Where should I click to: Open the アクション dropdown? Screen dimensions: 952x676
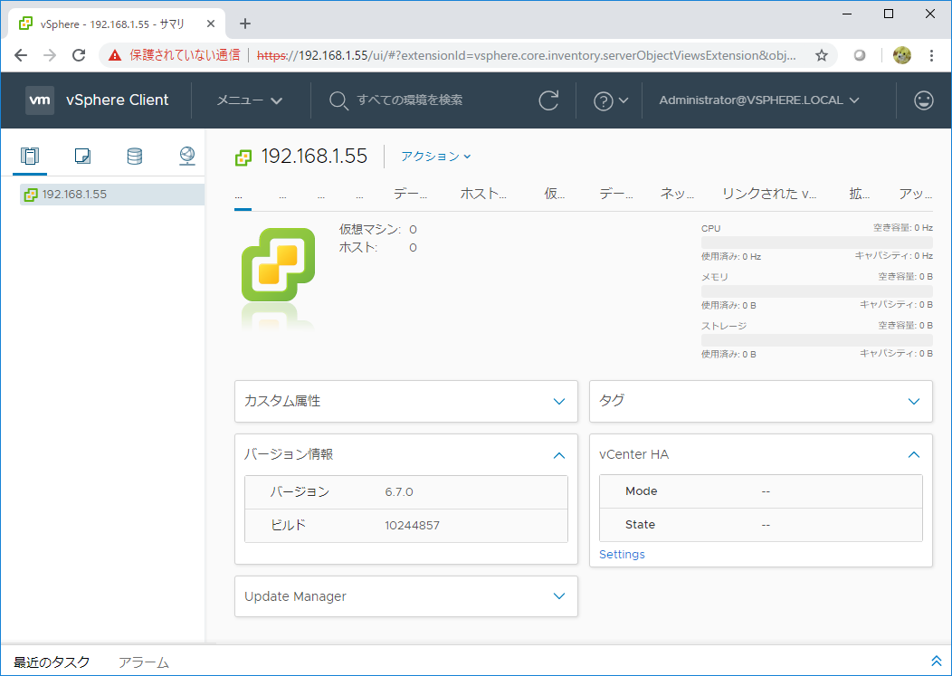(x=436, y=157)
